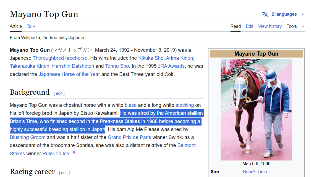
Task: Jump to citation reference 3
Action: coord(73,152)
